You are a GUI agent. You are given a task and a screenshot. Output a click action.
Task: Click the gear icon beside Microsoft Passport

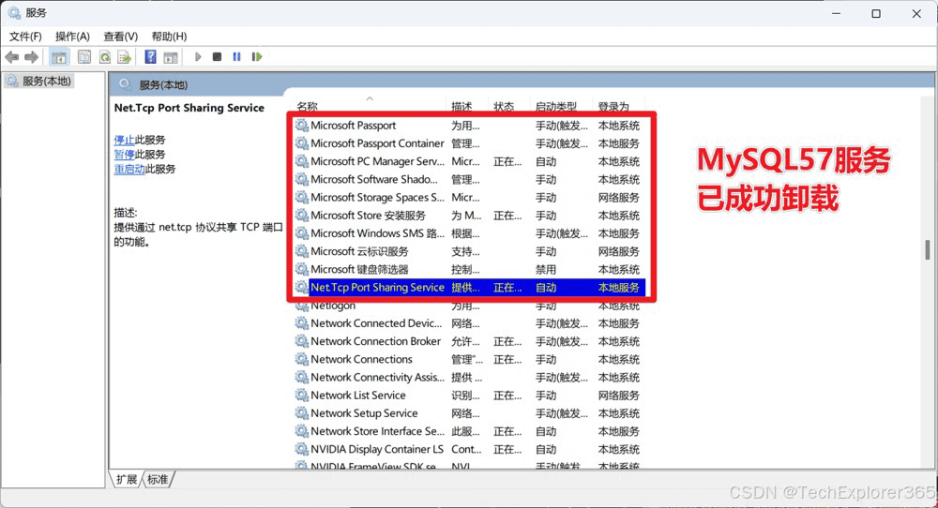tap(302, 126)
